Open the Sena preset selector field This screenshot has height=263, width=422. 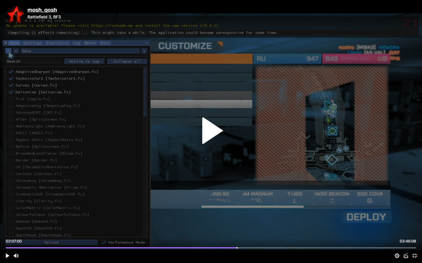[x=80, y=51]
